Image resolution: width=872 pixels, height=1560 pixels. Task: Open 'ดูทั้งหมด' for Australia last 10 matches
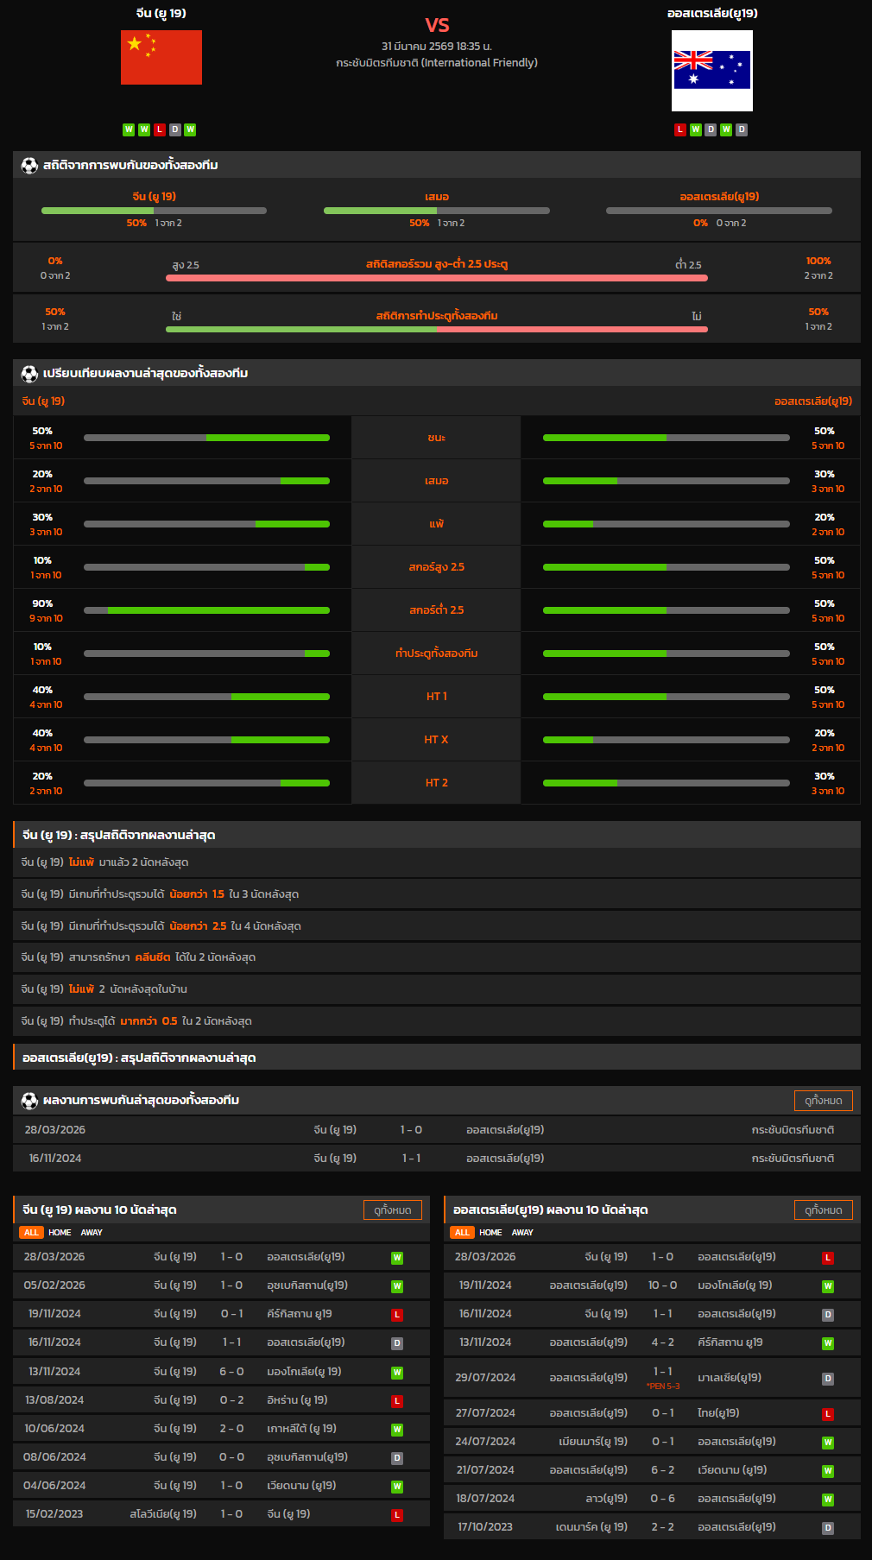point(823,1210)
